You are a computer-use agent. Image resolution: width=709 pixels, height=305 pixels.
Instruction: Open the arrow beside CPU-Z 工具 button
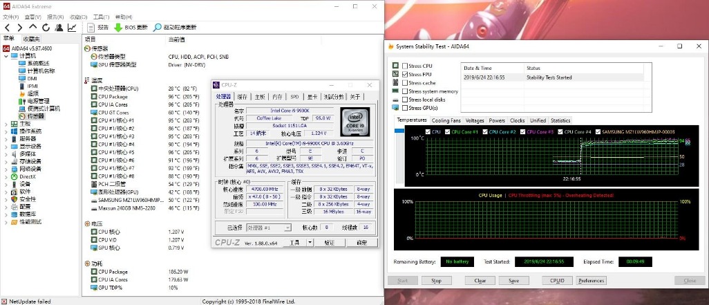310,243
